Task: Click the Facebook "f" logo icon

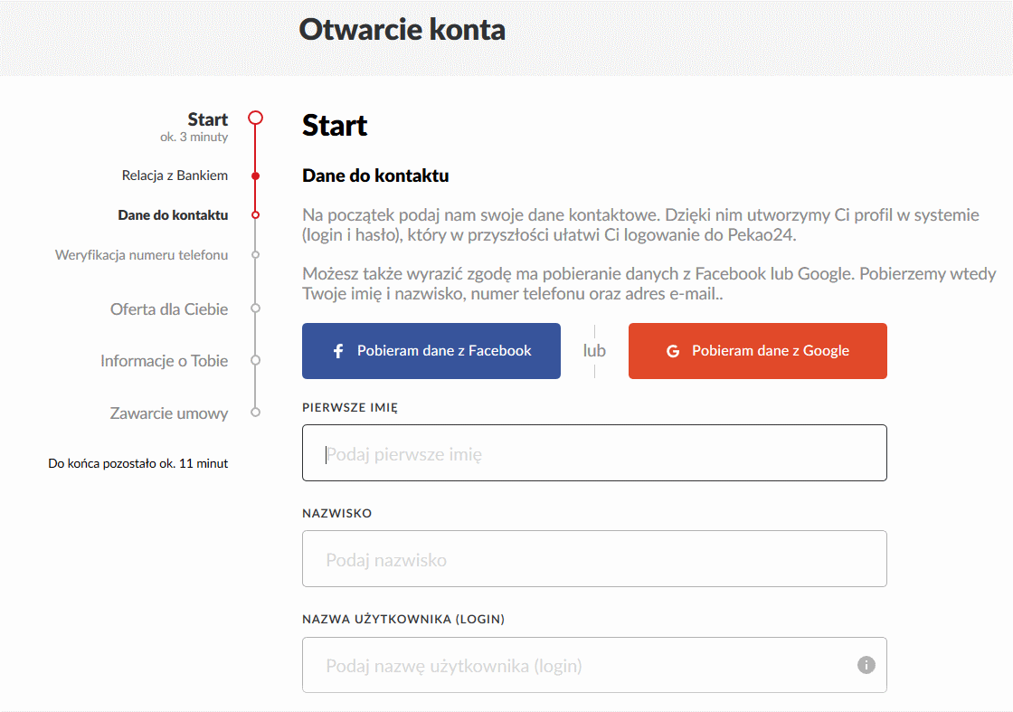Action: coord(338,351)
